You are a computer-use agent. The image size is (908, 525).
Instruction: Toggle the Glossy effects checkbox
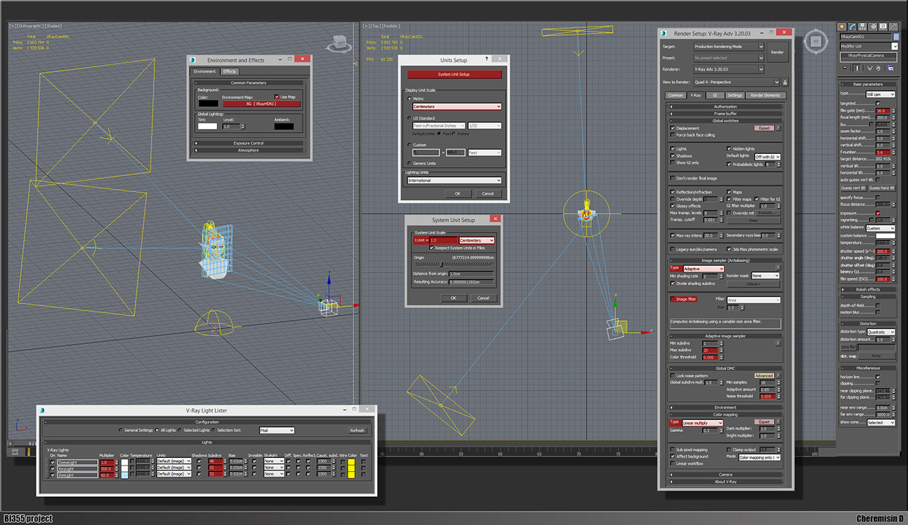(x=673, y=206)
